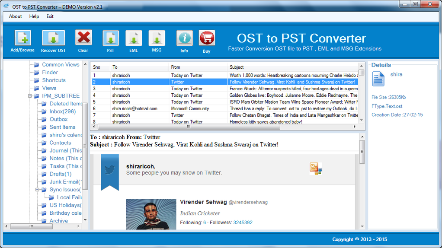Image resolution: width=442 pixels, height=248 pixels.
Task: Click the Archive folder icon
Action: 44,221
